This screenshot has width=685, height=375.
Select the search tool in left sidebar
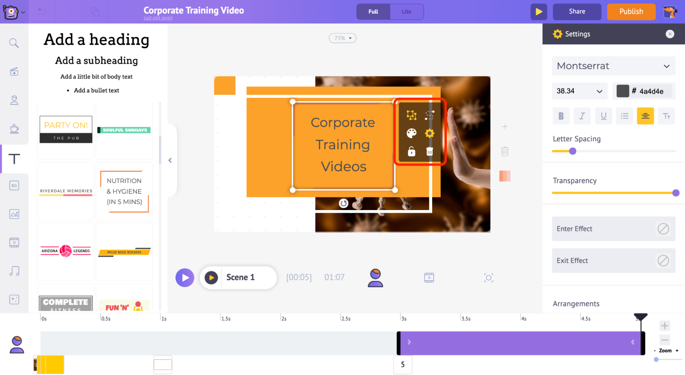point(13,43)
